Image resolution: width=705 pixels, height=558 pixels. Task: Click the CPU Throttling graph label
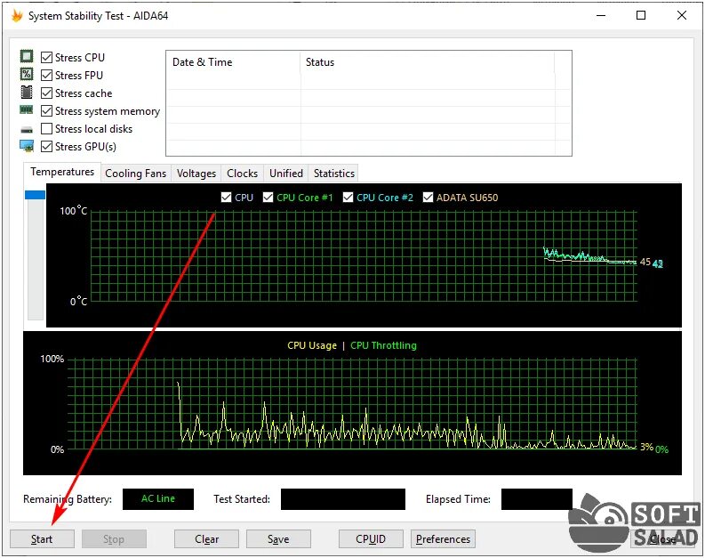(383, 345)
